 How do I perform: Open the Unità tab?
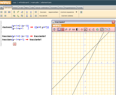click(32, 8)
